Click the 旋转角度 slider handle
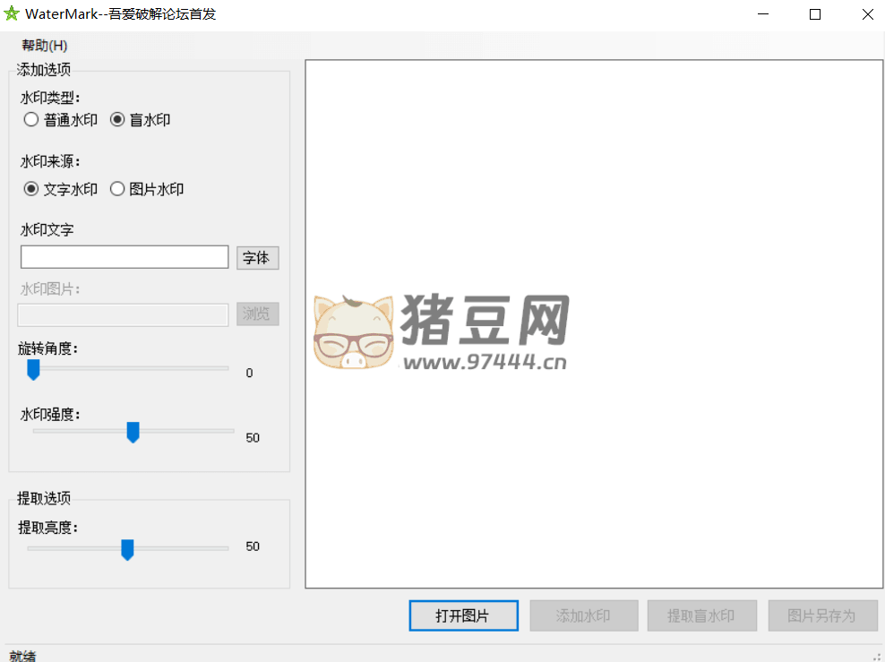The width and height of the screenshot is (885, 662). click(33, 370)
